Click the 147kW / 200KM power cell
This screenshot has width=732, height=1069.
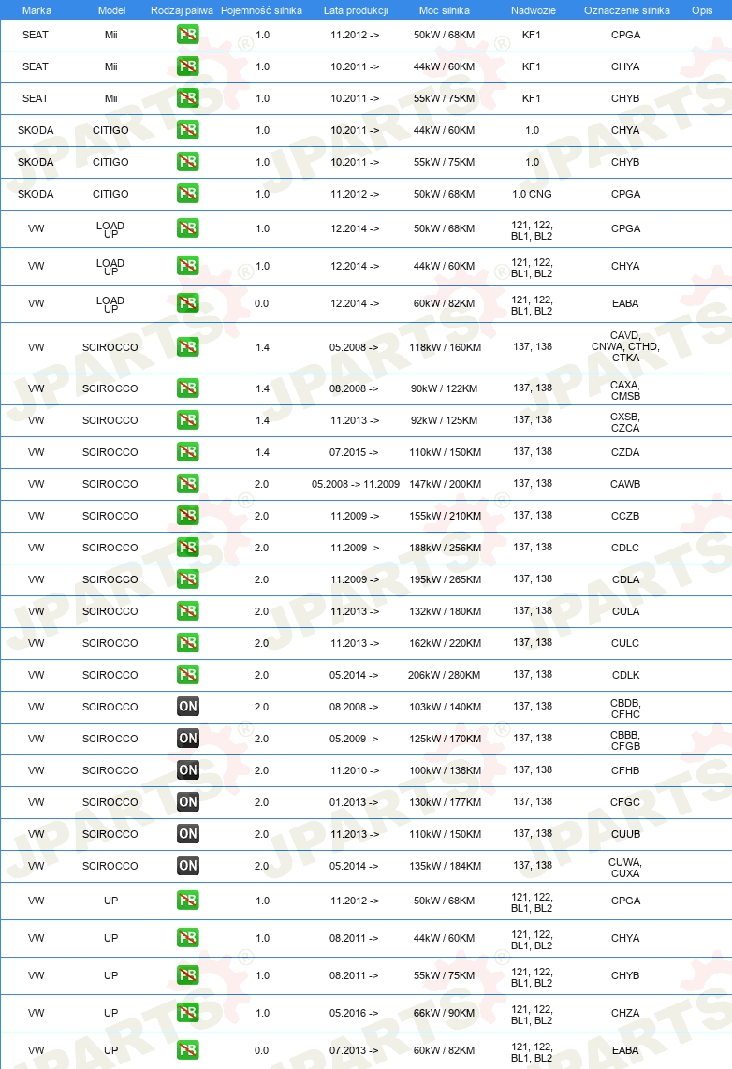tap(445, 484)
